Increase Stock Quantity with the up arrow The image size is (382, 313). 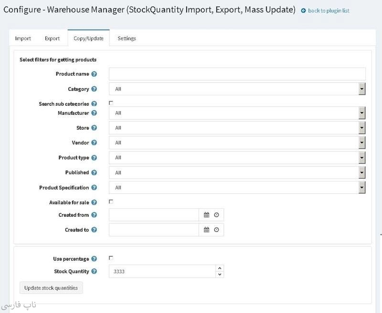(219, 268)
